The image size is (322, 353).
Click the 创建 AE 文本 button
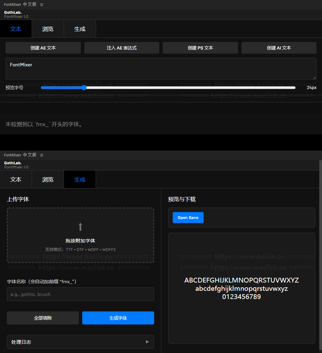[43, 48]
